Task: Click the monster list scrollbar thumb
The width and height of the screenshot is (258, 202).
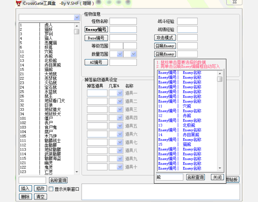Action: 77,32
